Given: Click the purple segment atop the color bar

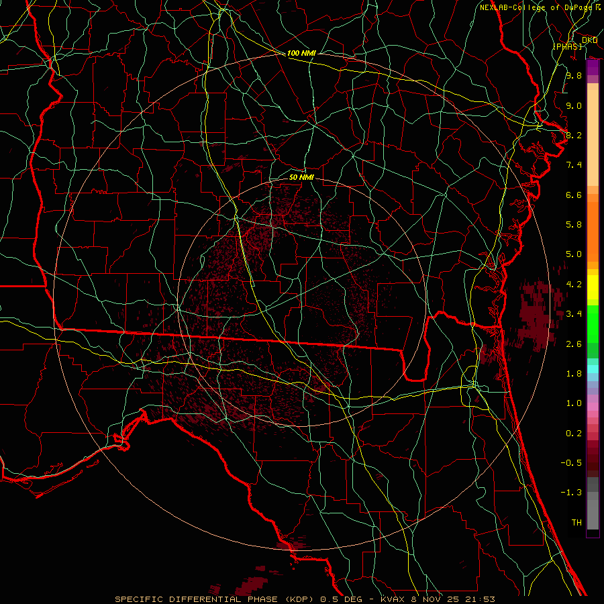Looking at the screenshot, I should (x=593, y=67).
